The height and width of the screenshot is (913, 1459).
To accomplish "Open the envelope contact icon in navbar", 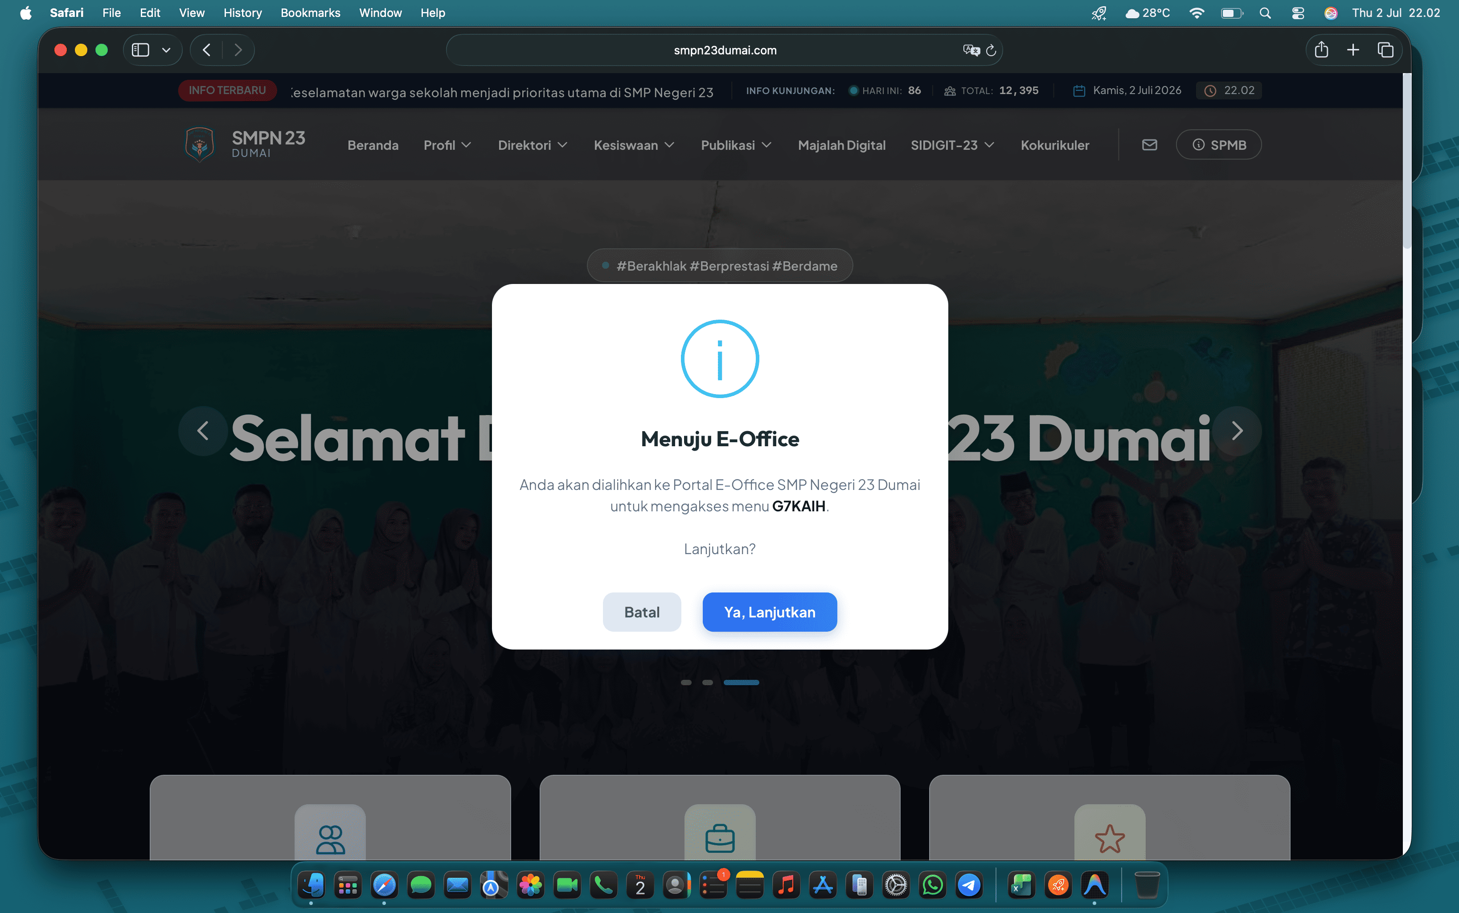I will pos(1149,145).
